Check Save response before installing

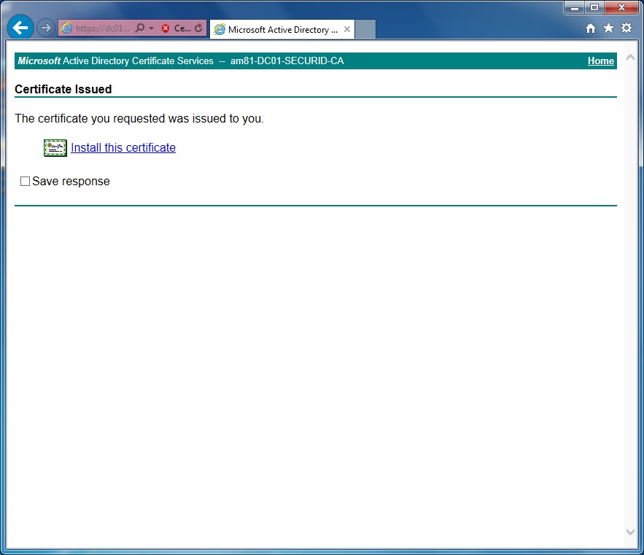[x=25, y=181]
